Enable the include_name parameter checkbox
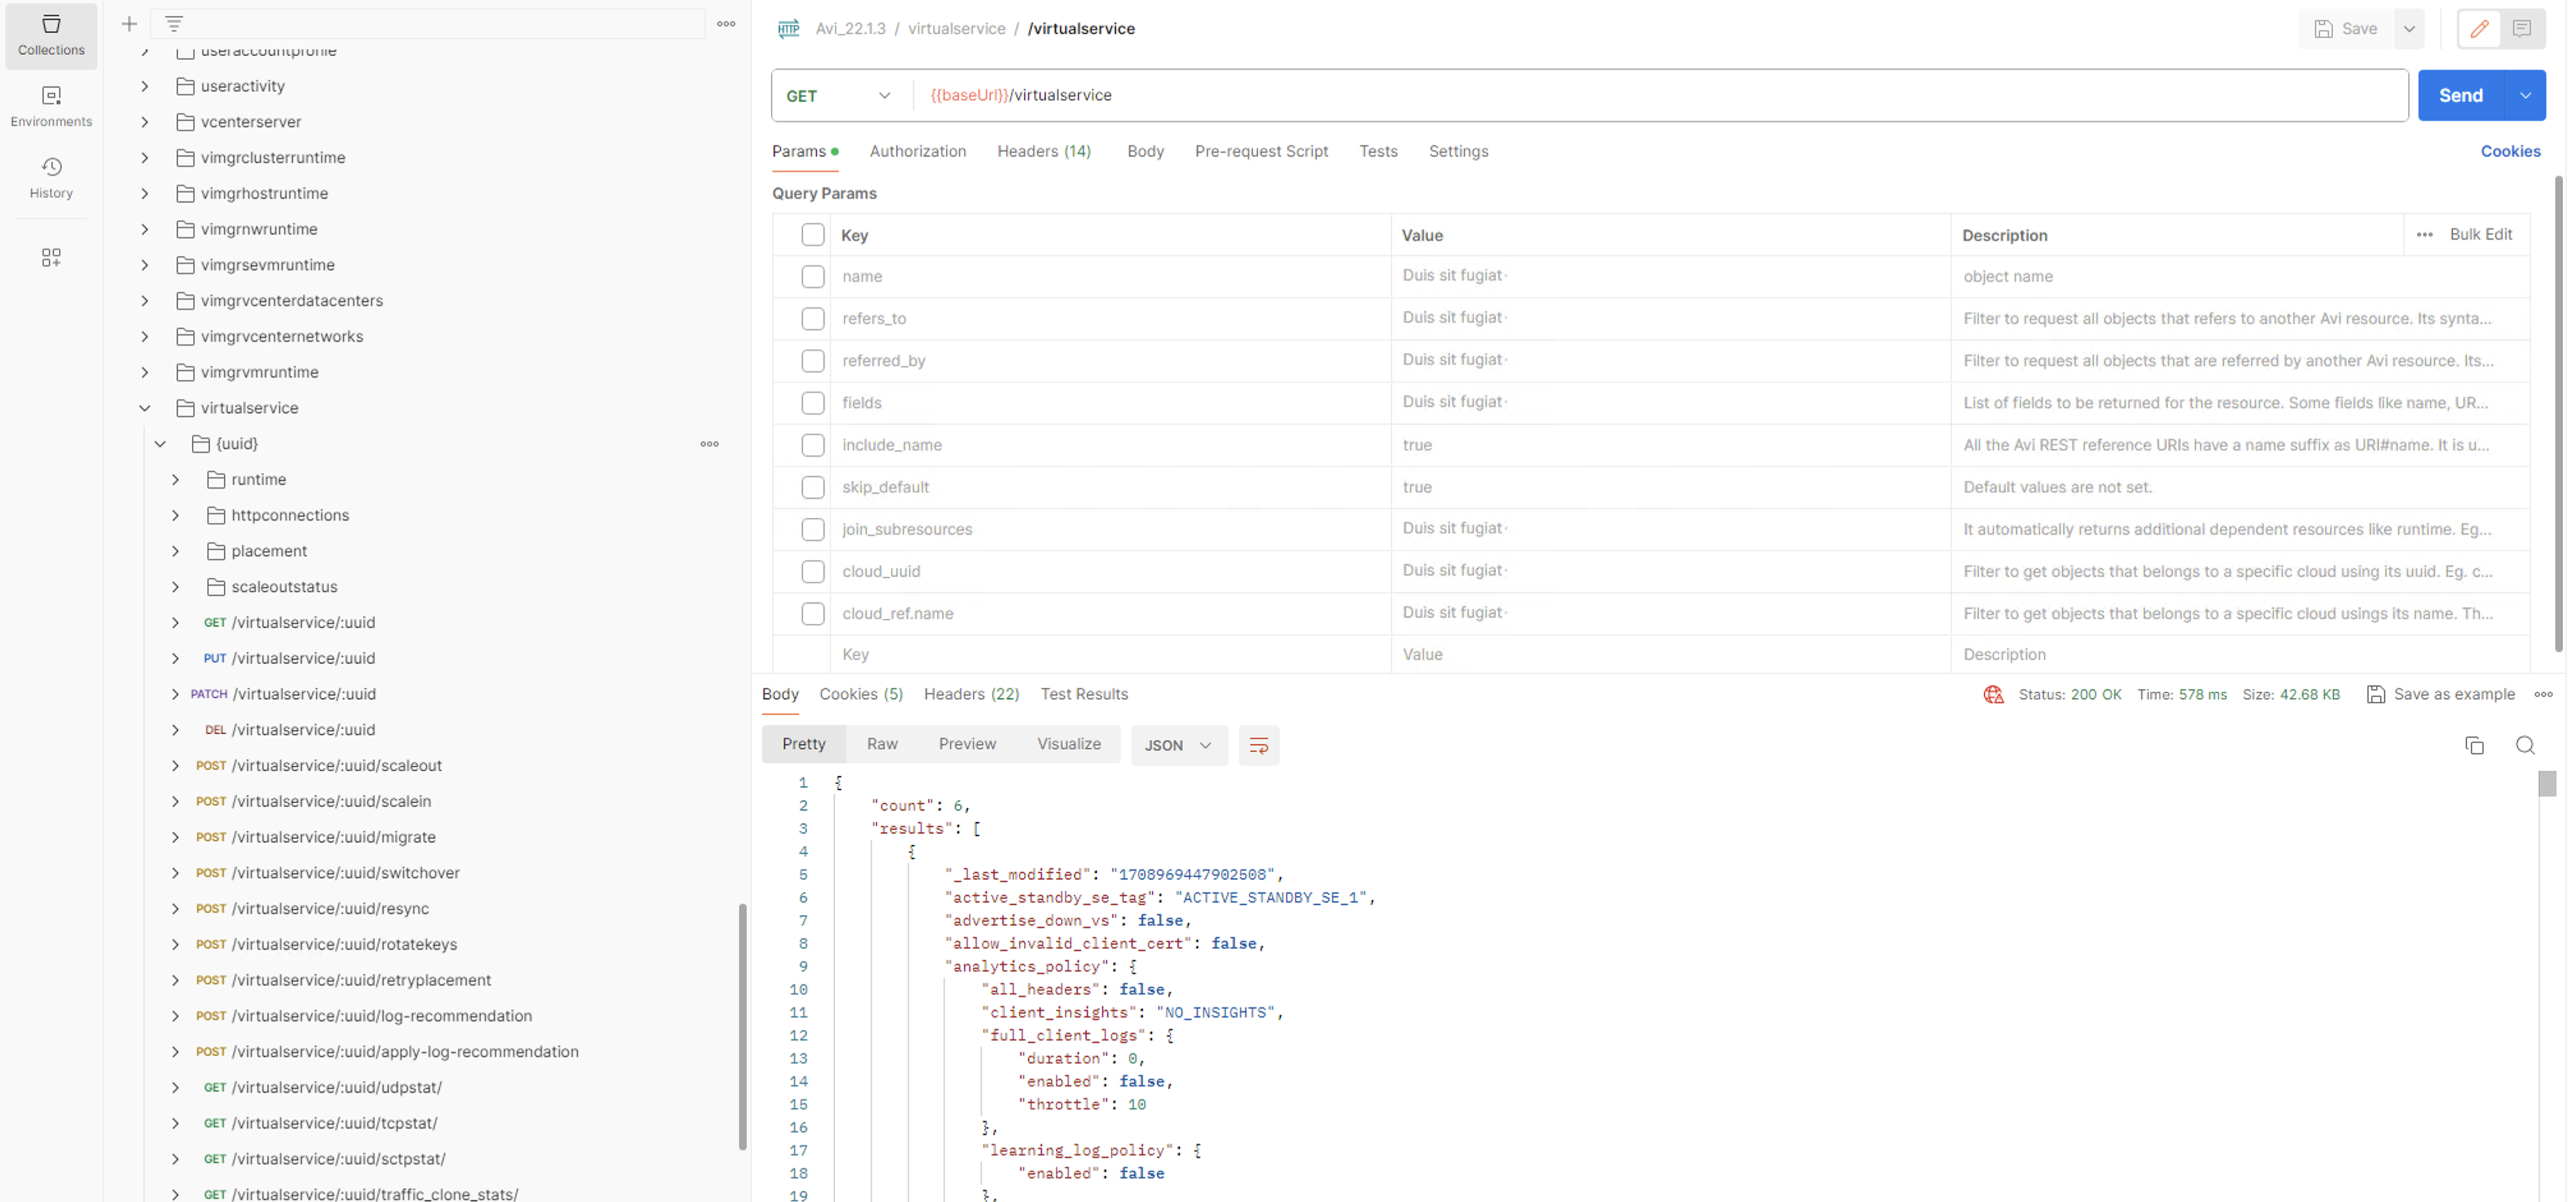The width and height of the screenshot is (2576, 1202). click(812, 445)
